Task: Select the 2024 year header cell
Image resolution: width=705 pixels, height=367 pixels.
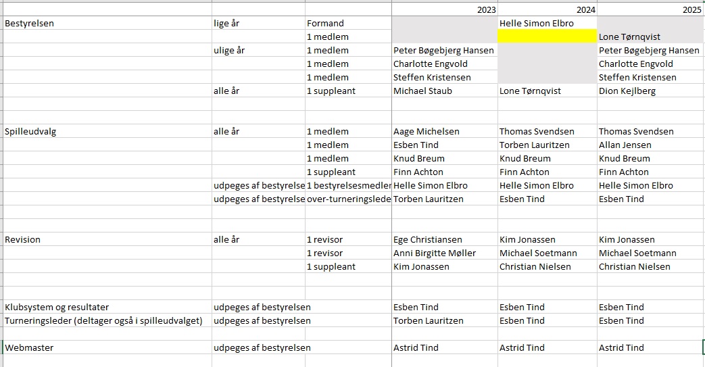Action: tap(548, 9)
